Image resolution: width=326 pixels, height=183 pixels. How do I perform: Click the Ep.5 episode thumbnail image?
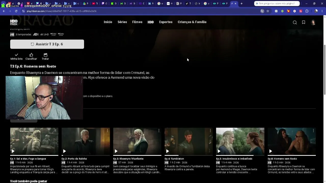[x=240, y=141]
